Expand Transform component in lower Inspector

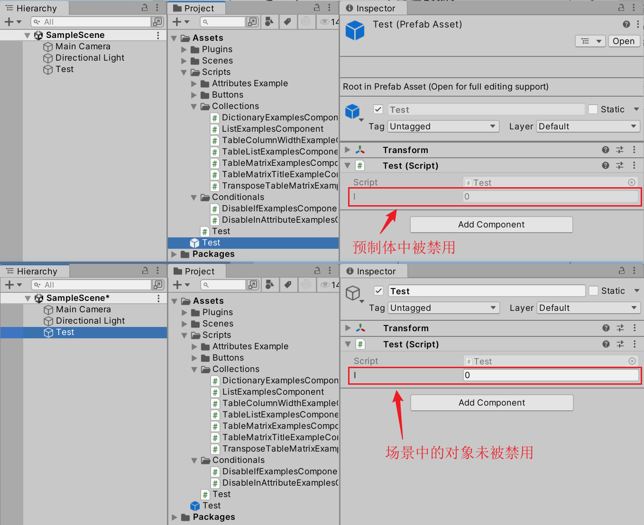click(348, 328)
